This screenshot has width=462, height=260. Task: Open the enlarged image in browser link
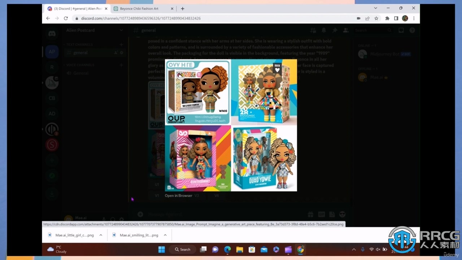point(178,196)
